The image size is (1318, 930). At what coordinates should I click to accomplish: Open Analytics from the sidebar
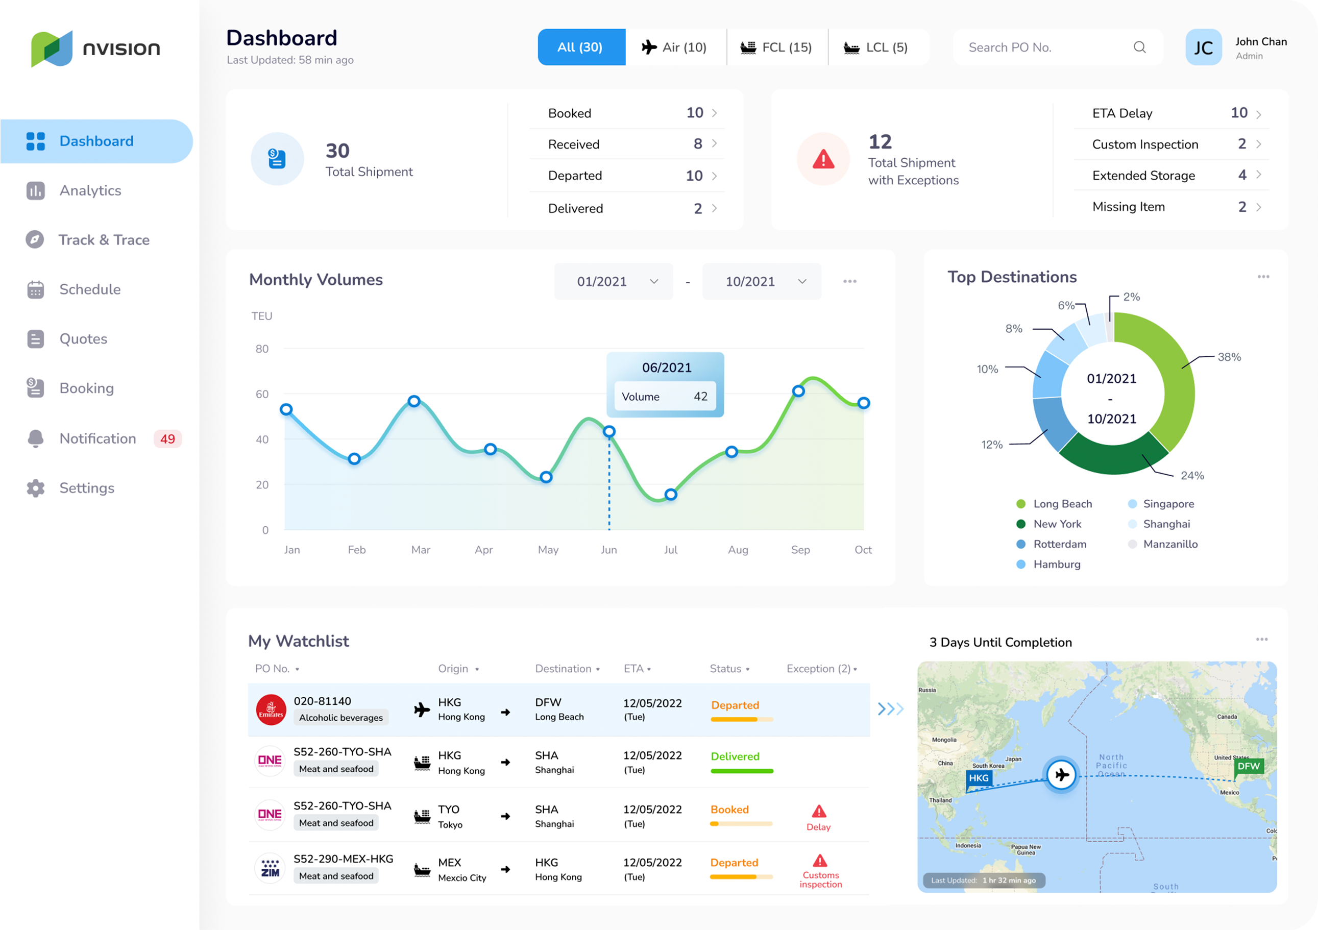(x=90, y=190)
